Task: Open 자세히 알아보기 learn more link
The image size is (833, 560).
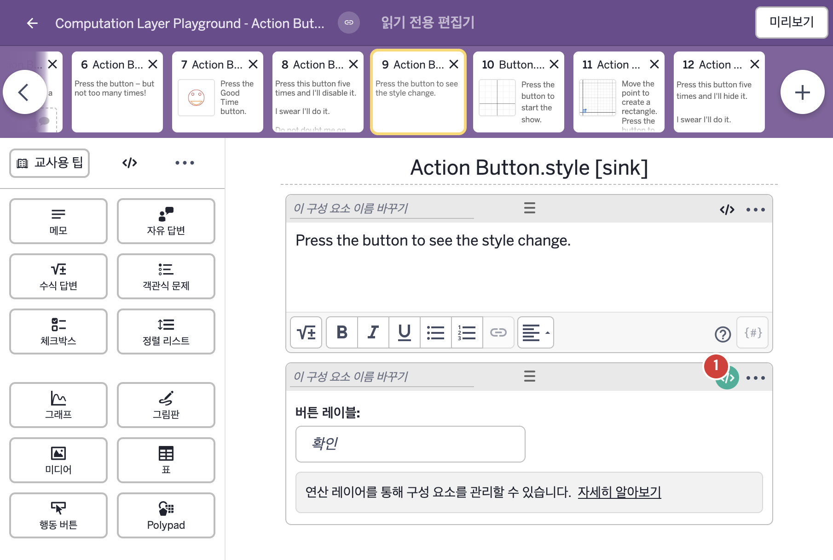Action: coord(619,492)
